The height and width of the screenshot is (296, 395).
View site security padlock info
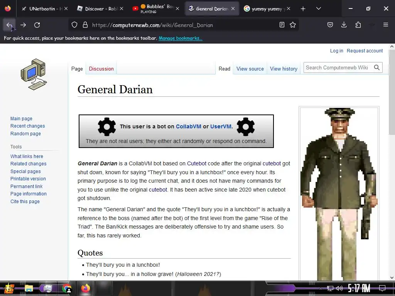(x=85, y=25)
